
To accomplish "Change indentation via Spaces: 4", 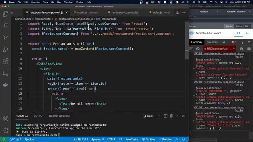I will [98, 139].
